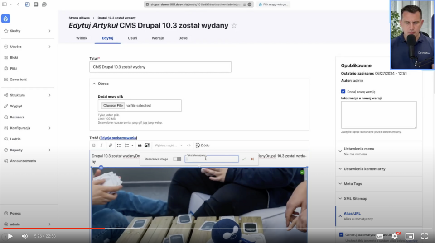Open the Plik mapy witryny browser tab
Viewport: 435px width, 243px height.
point(273,5)
